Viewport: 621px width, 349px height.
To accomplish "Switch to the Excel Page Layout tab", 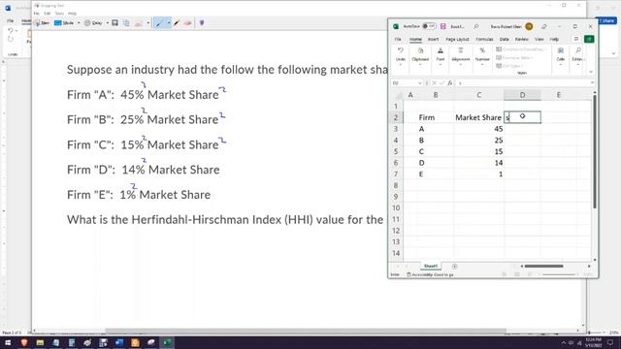I will click(457, 39).
